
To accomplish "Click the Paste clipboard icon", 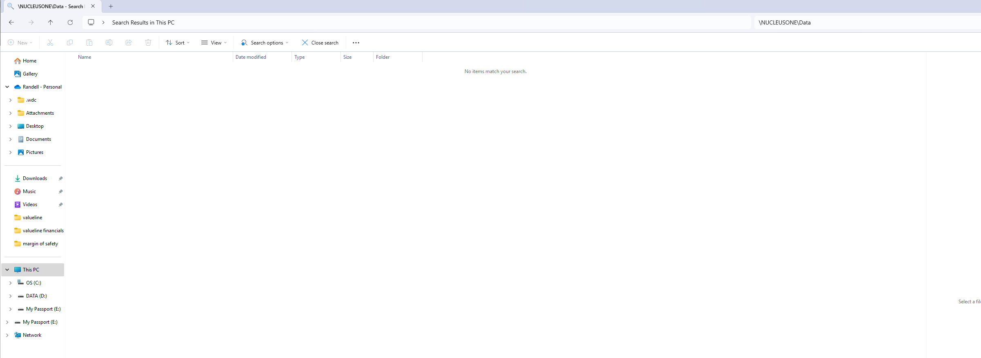I will point(89,42).
